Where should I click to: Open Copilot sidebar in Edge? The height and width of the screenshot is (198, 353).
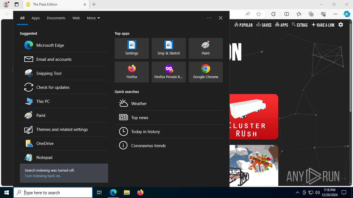pyautogui.click(x=347, y=14)
